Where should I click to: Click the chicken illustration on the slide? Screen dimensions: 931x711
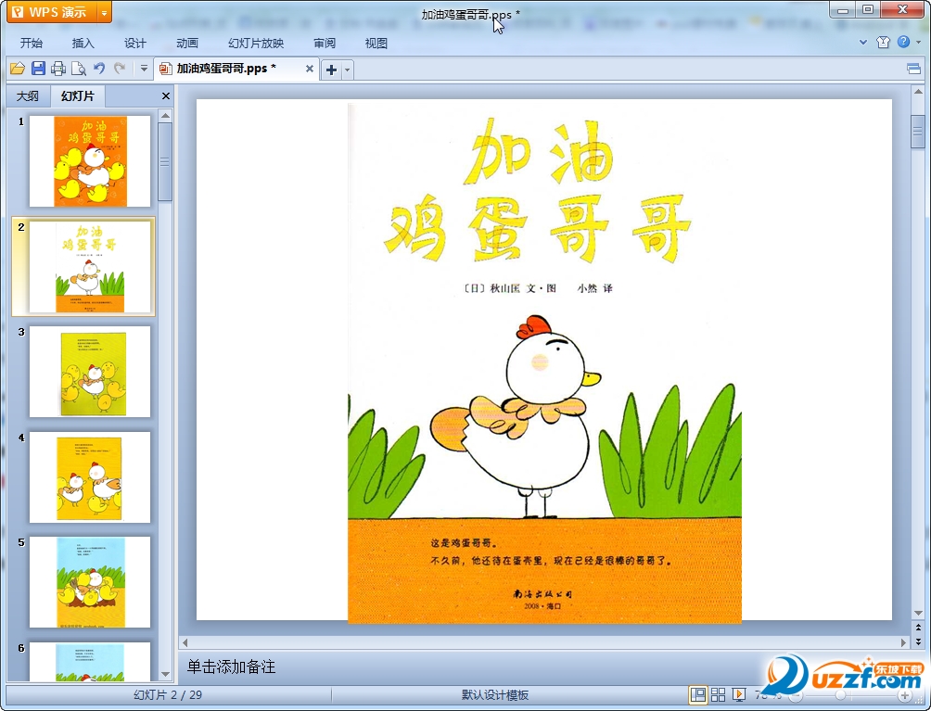coord(517,416)
